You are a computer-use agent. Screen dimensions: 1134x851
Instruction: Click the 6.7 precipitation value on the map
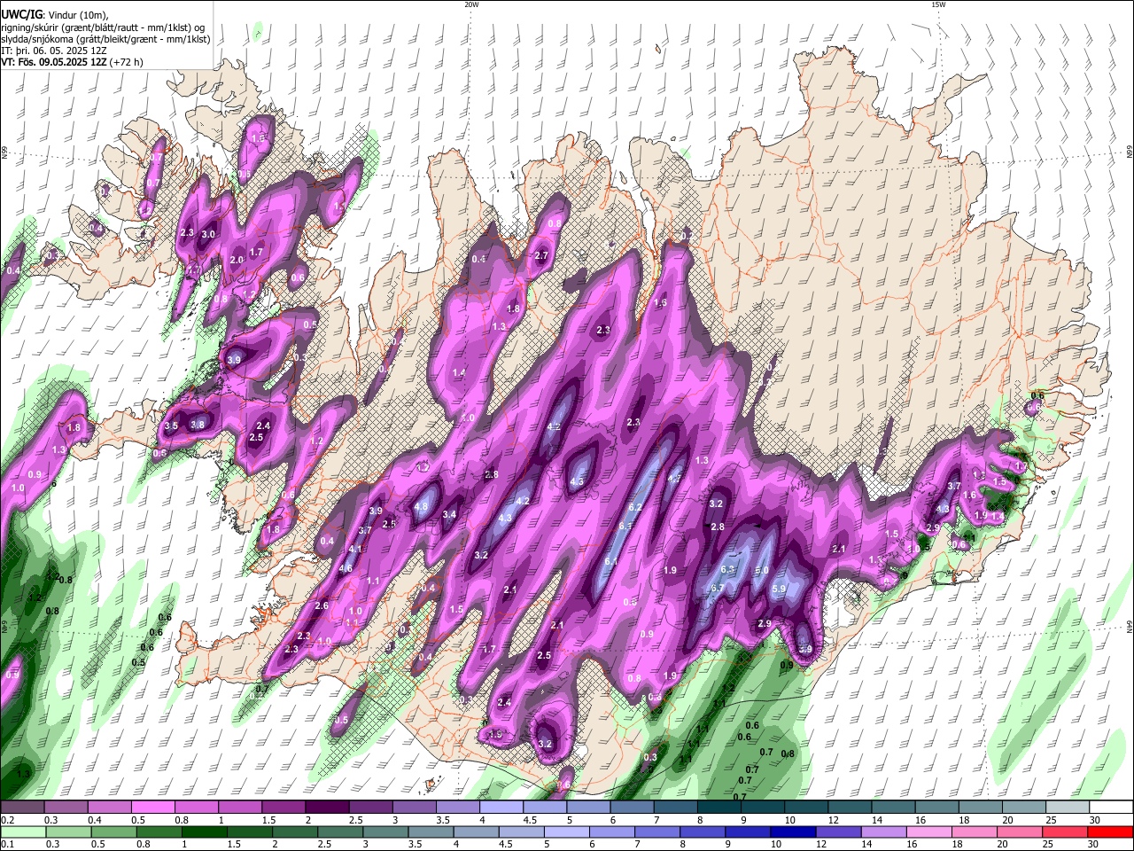718,588
